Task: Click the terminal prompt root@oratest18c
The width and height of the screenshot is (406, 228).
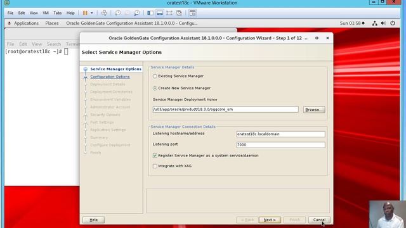Action: click(x=33, y=51)
